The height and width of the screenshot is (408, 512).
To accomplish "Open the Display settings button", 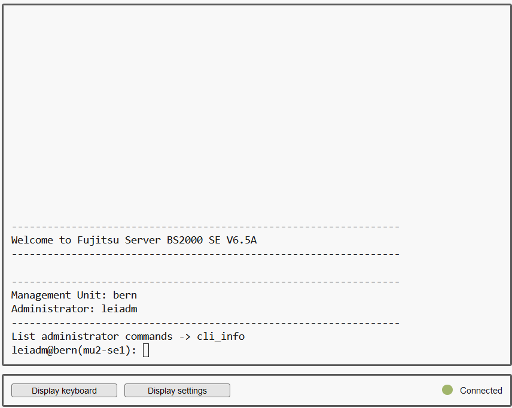I will click(x=177, y=391).
